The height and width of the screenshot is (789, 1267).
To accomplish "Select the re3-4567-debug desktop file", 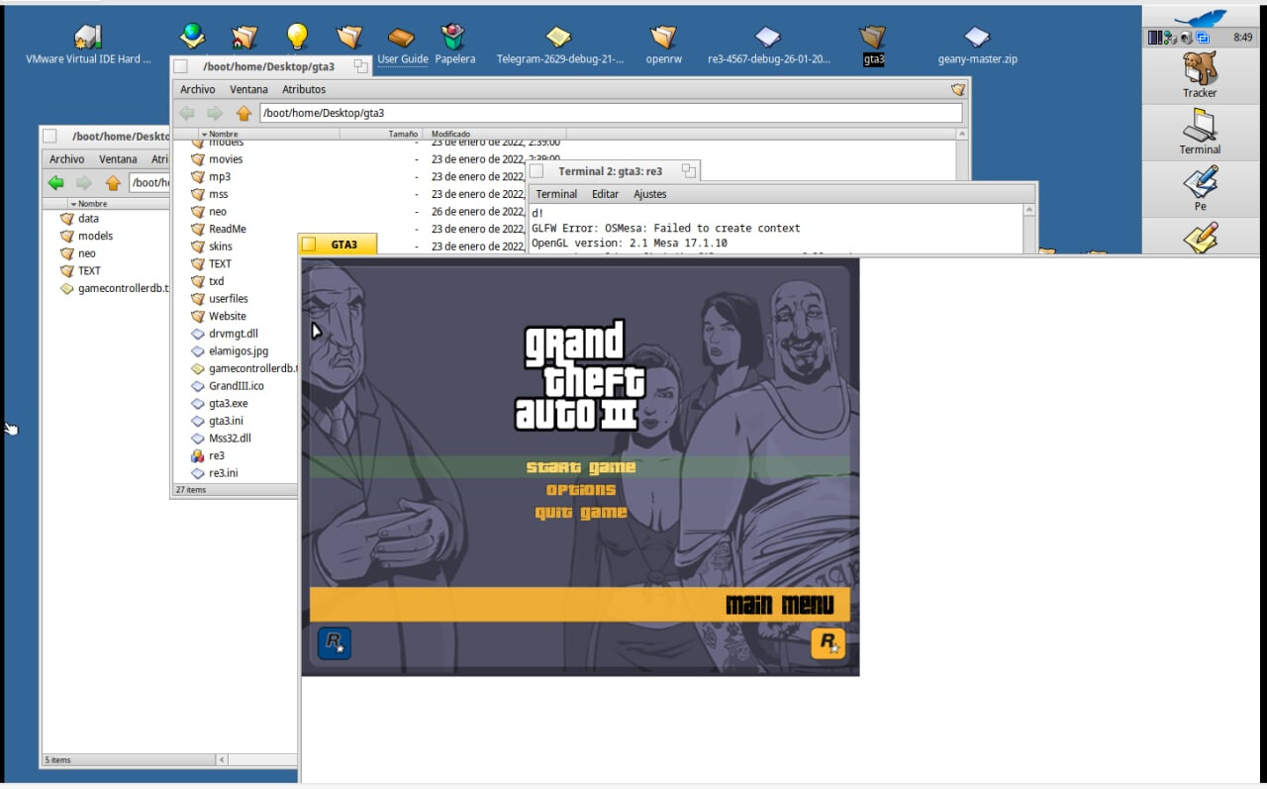I will click(769, 45).
